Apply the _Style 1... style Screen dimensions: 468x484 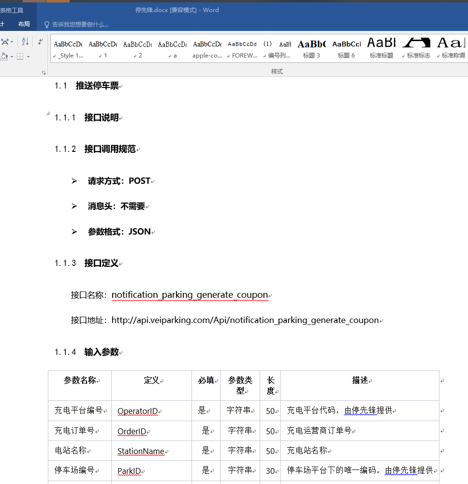68,49
